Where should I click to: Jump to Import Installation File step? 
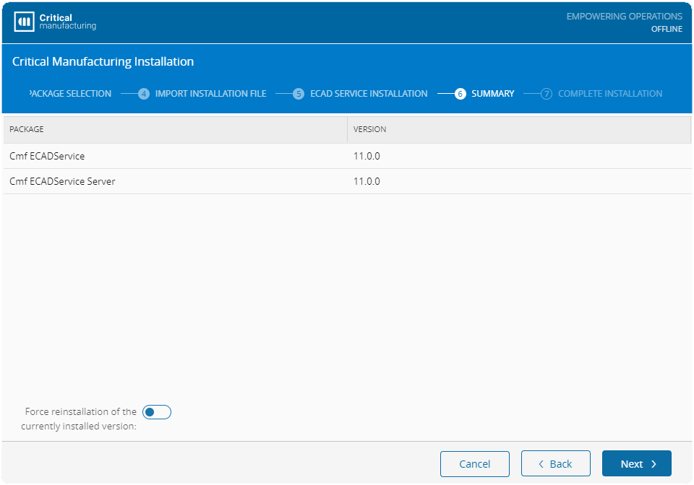[x=210, y=94]
